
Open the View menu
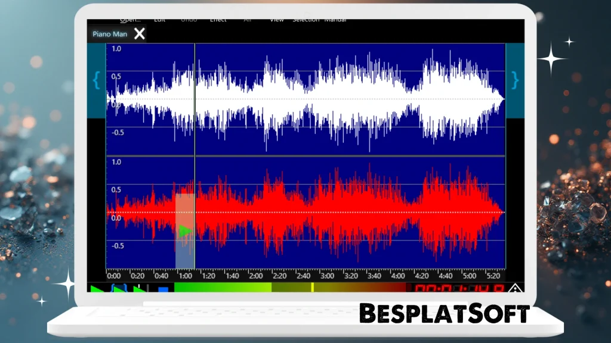pos(276,20)
